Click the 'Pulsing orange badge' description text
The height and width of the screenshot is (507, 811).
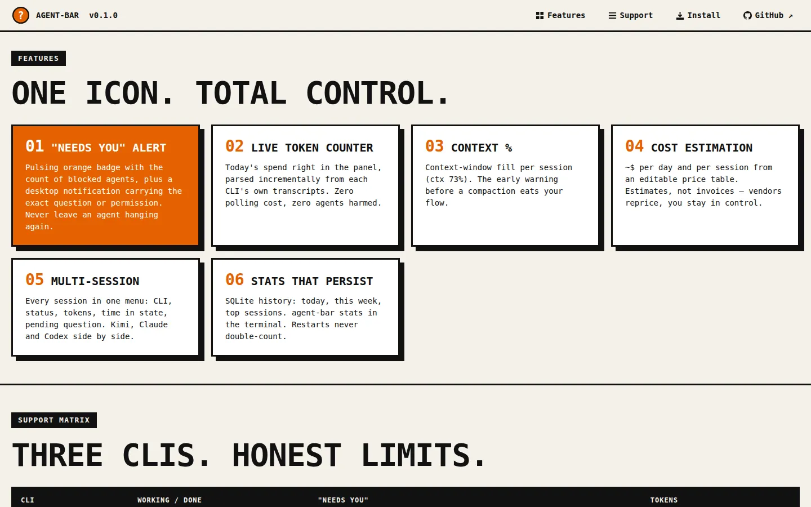pyautogui.click(x=104, y=197)
